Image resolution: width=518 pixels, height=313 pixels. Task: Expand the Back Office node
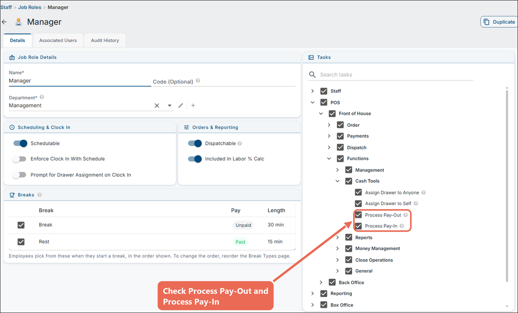coord(321,282)
